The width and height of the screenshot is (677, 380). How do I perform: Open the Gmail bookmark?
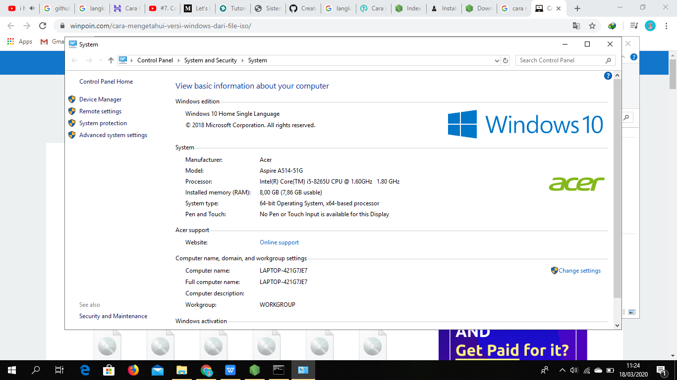pyautogui.click(x=53, y=42)
